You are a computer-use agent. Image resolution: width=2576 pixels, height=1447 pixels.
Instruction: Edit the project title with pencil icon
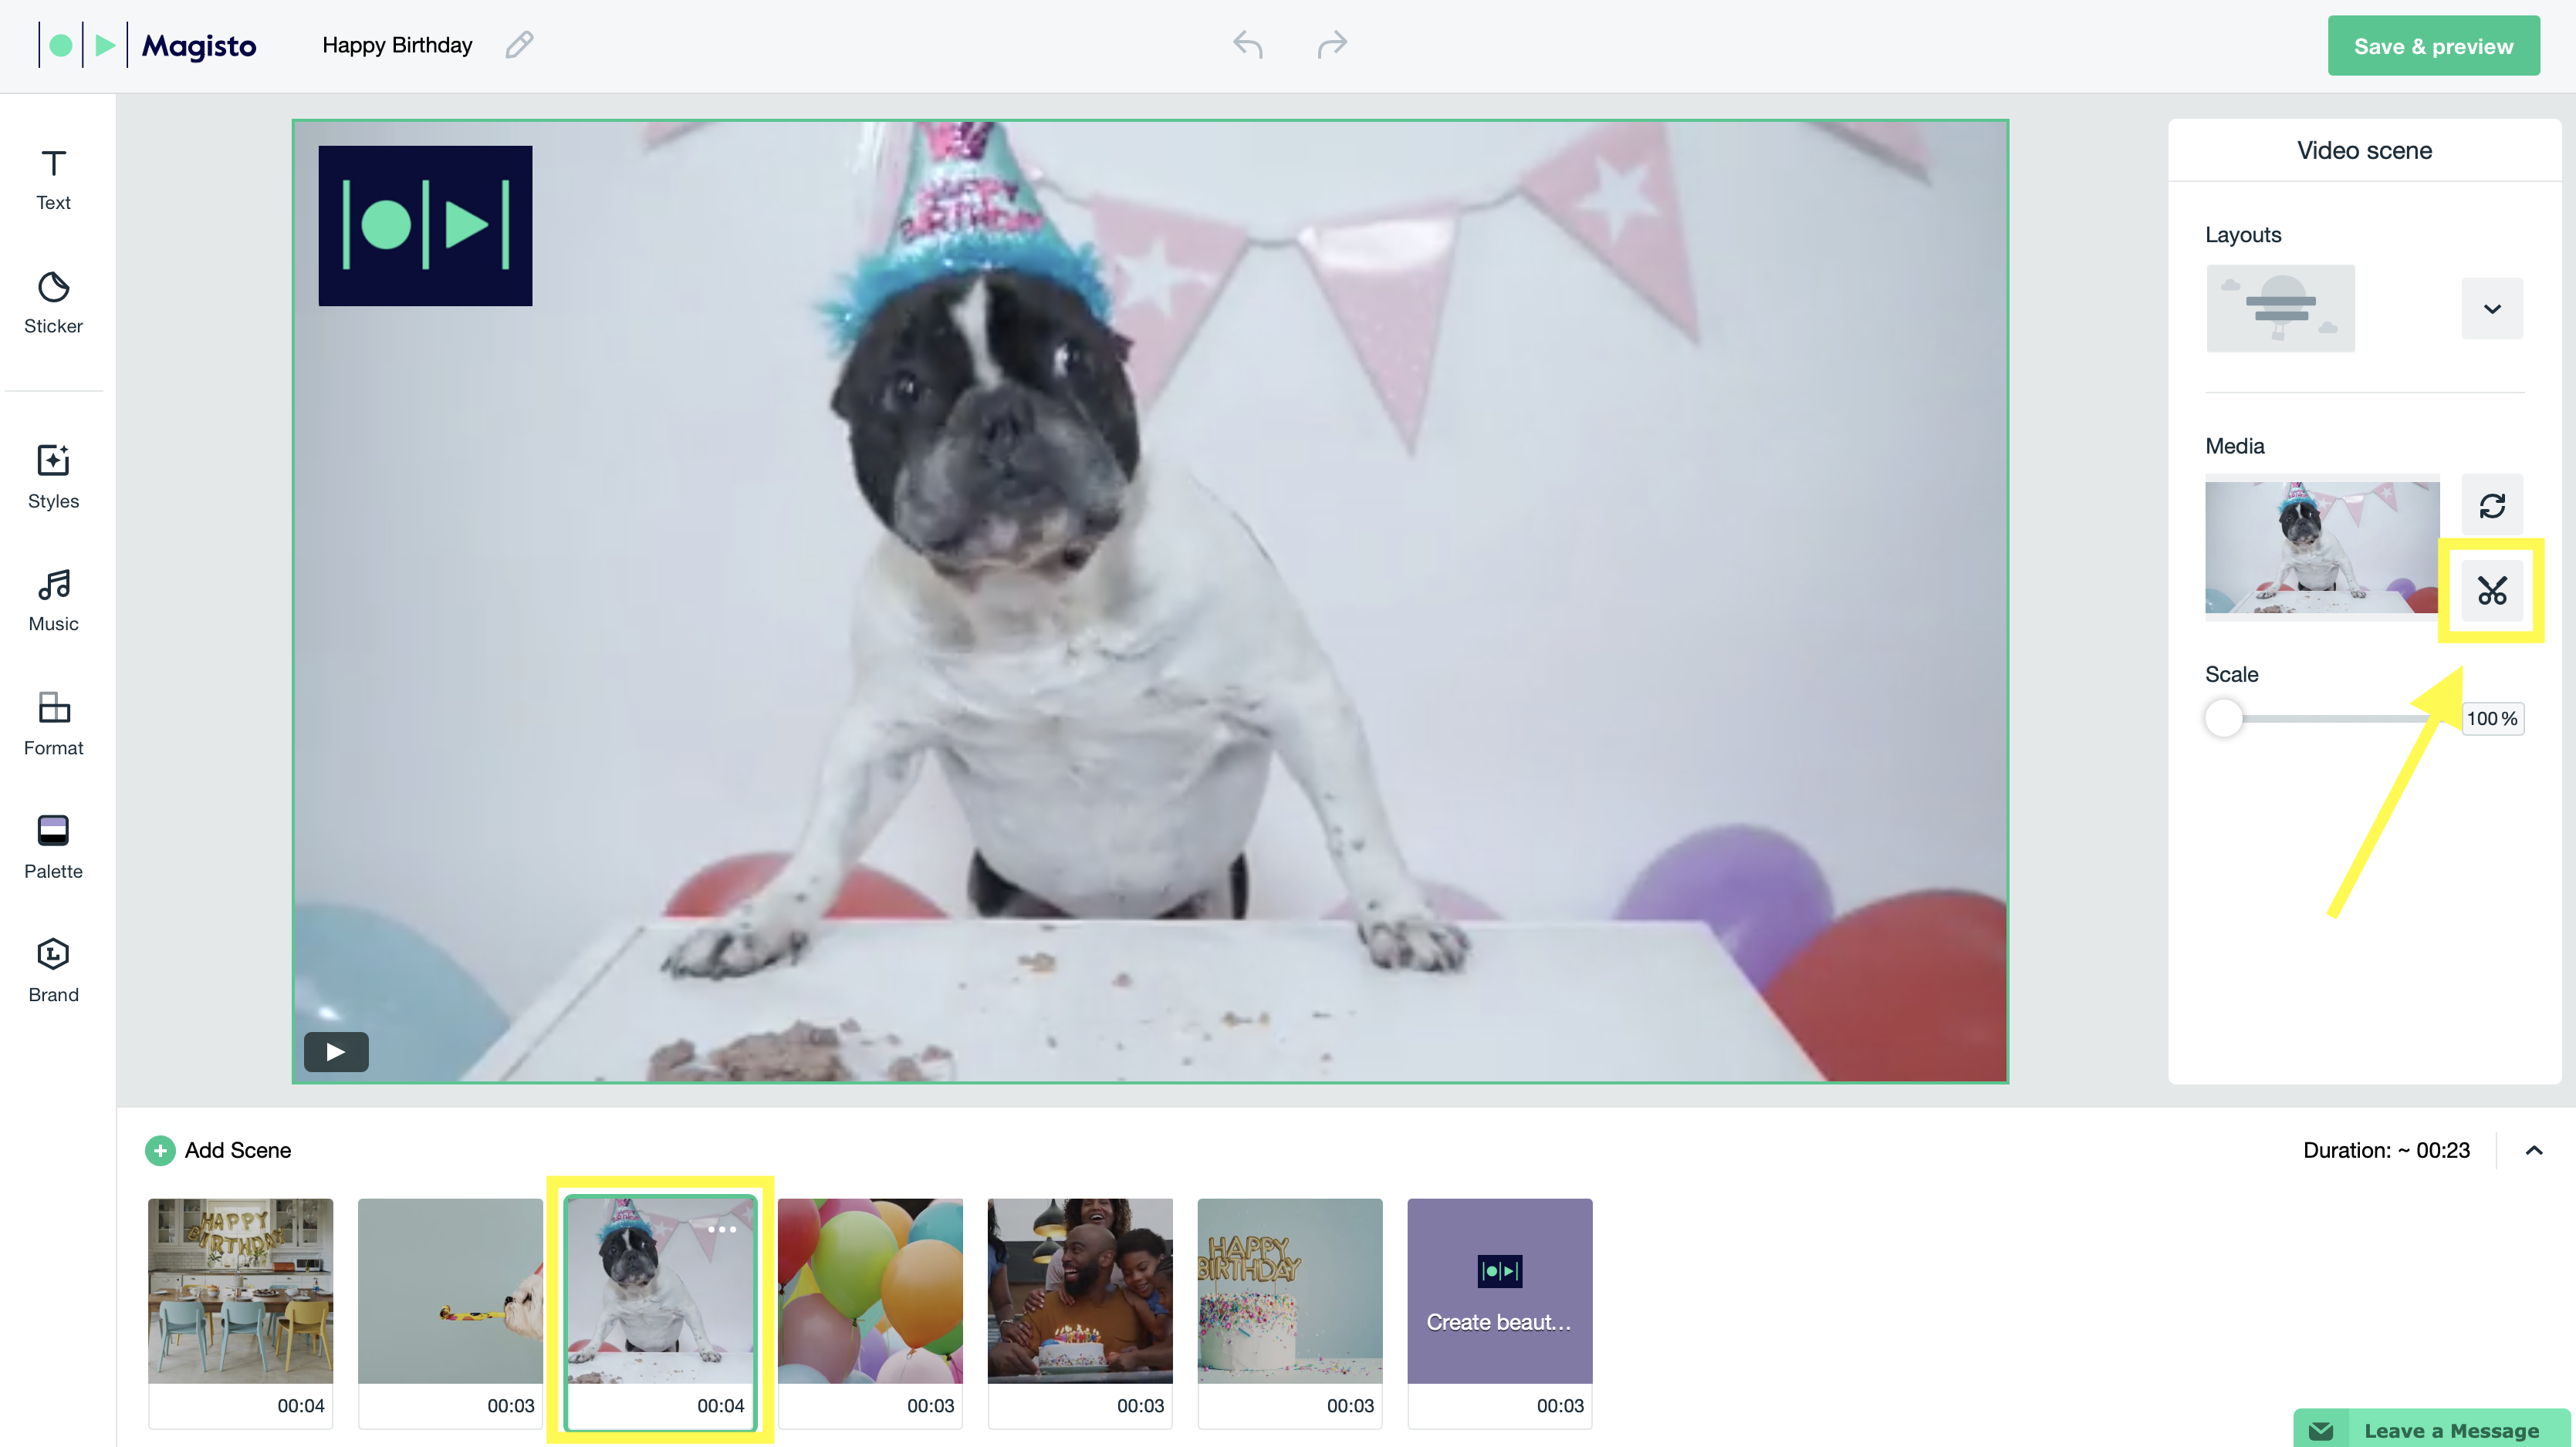click(x=519, y=45)
